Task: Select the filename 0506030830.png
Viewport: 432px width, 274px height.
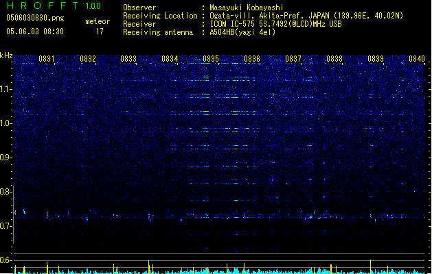Action: coord(35,18)
